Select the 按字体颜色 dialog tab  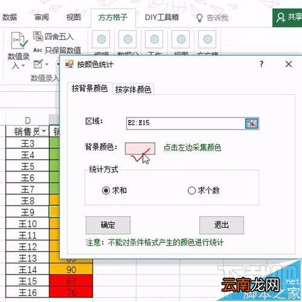click(133, 89)
